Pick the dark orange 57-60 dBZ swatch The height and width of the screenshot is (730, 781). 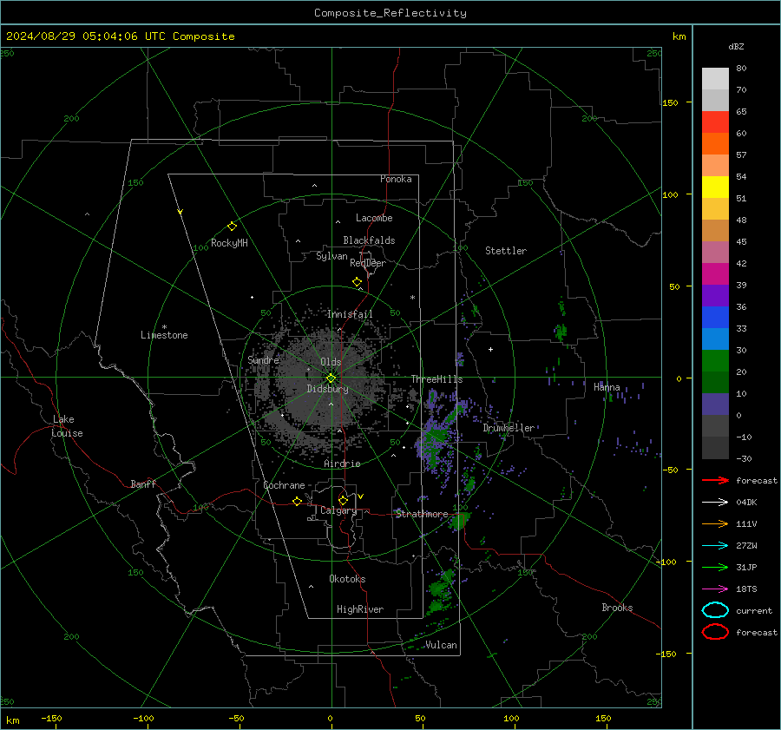coord(715,144)
